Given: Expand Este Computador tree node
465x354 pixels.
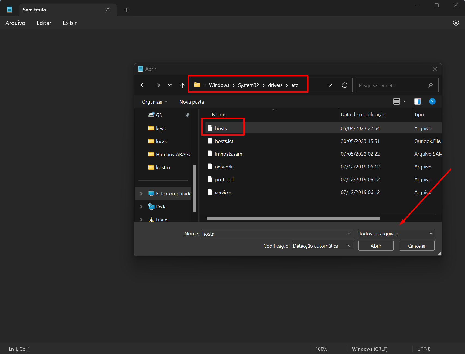Looking at the screenshot, I should [141, 193].
